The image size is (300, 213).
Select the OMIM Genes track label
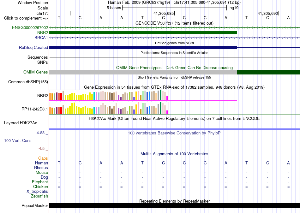36,72
